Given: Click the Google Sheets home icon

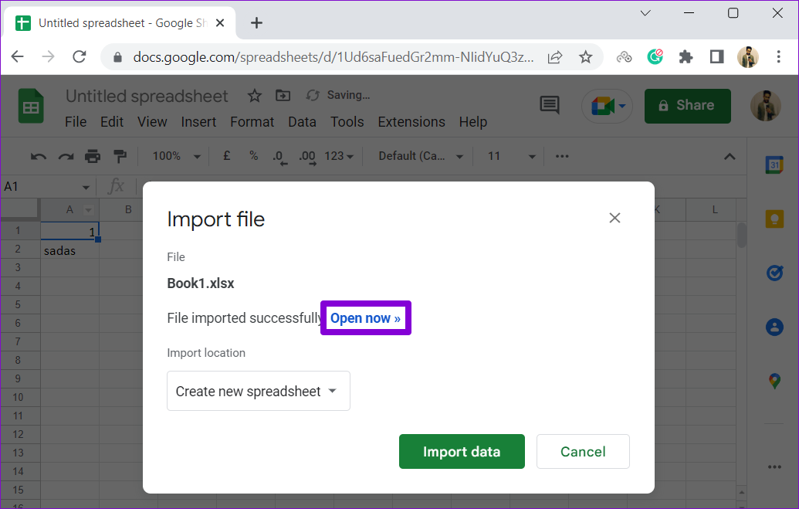Looking at the screenshot, I should point(31,106).
